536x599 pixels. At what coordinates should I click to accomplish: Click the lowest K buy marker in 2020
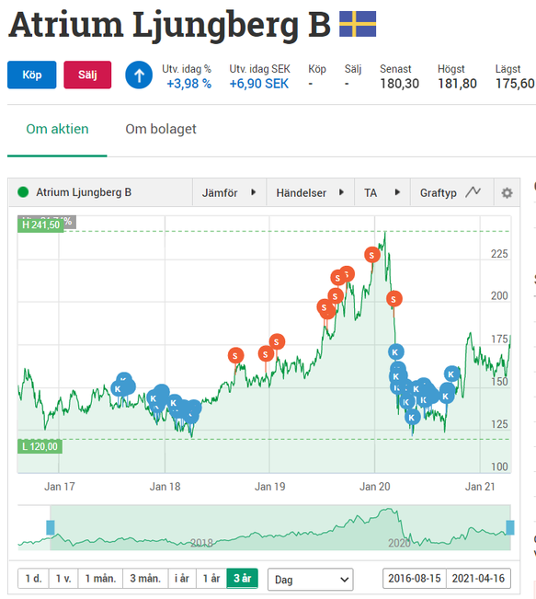(x=412, y=417)
